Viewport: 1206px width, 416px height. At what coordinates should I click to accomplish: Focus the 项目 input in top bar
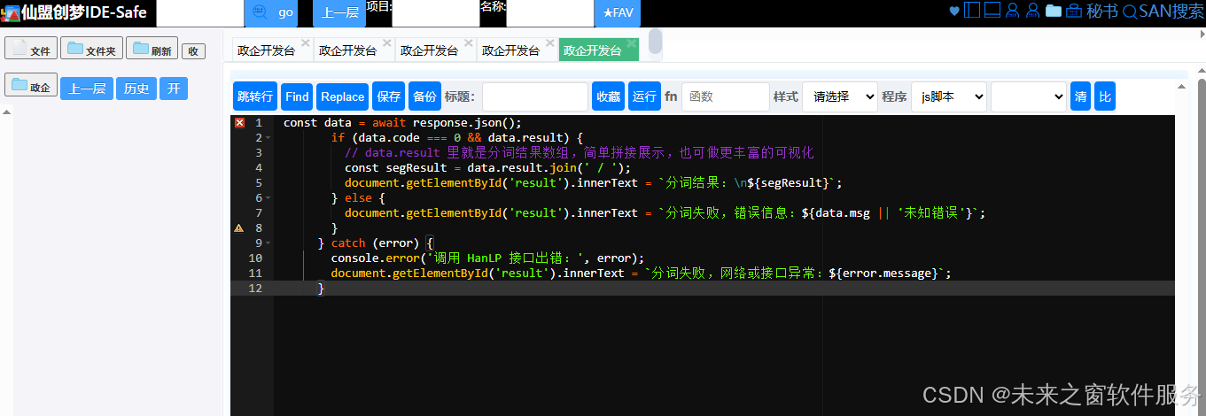click(x=435, y=12)
